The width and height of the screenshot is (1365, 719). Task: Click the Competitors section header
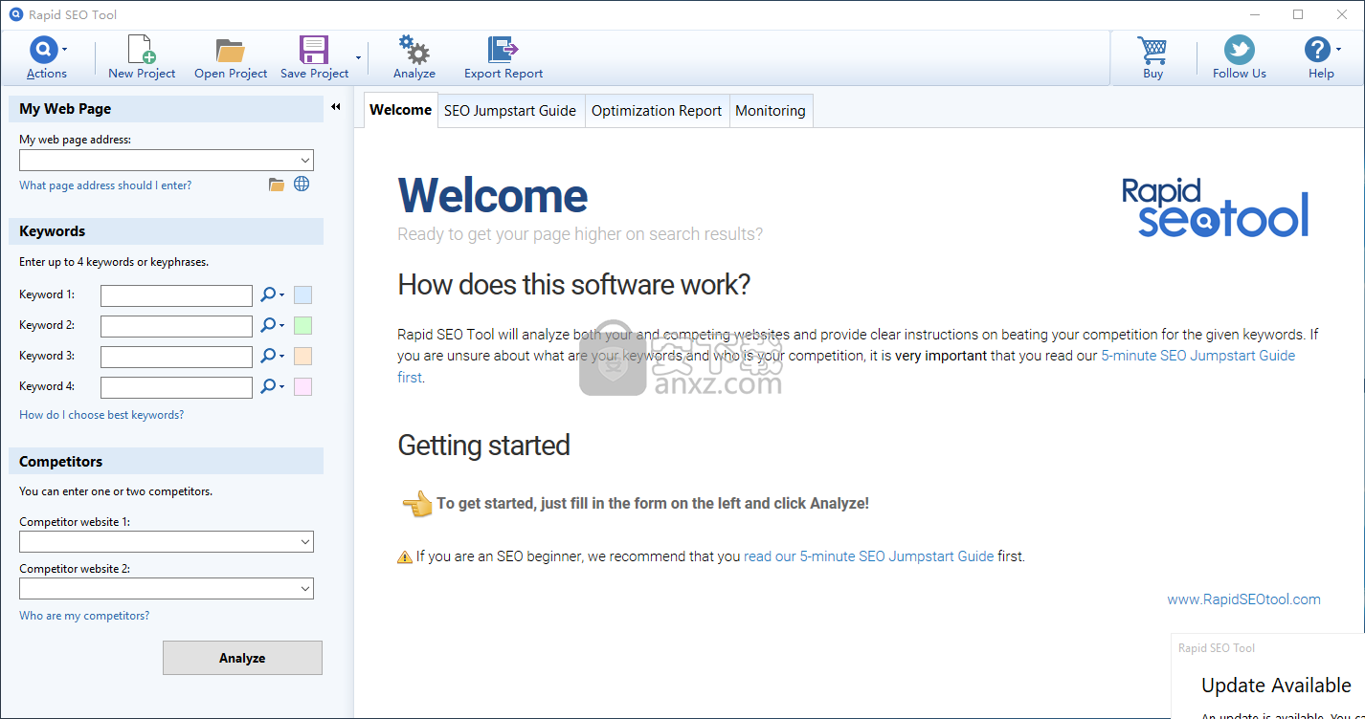coord(166,462)
